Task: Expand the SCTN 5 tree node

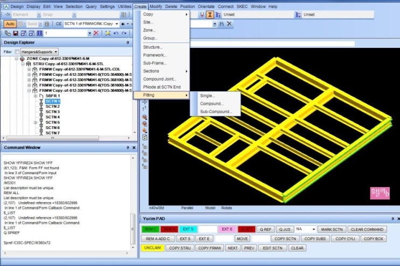Action: (x=36, y=123)
